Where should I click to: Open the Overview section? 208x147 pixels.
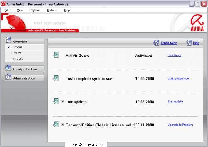tap(25, 41)
